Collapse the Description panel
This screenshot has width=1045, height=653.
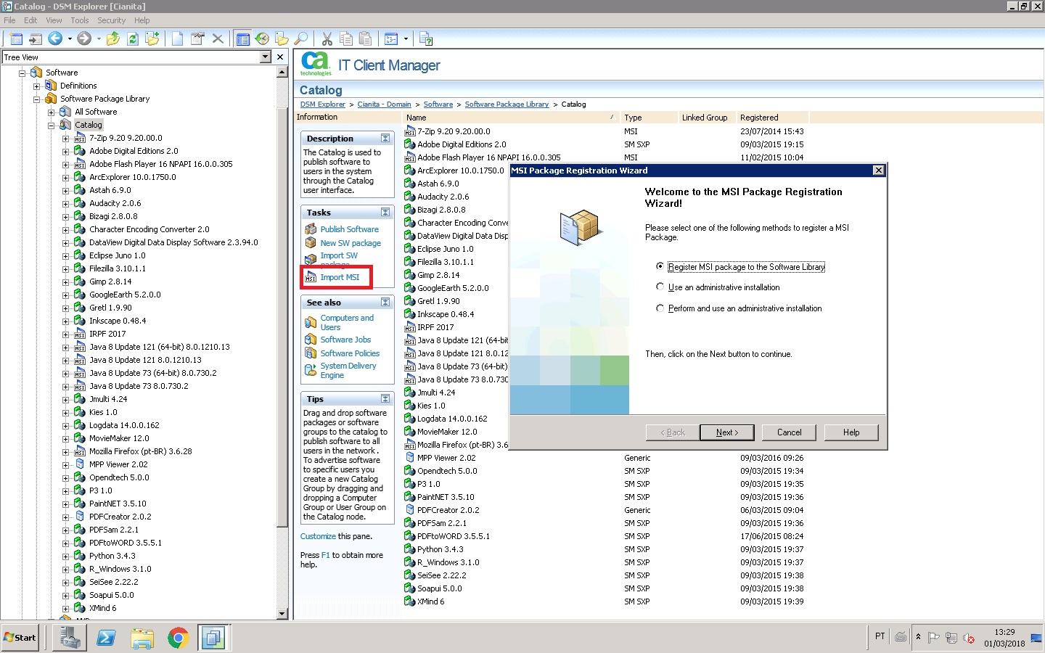pyautogui.click(x=385, y=138)
